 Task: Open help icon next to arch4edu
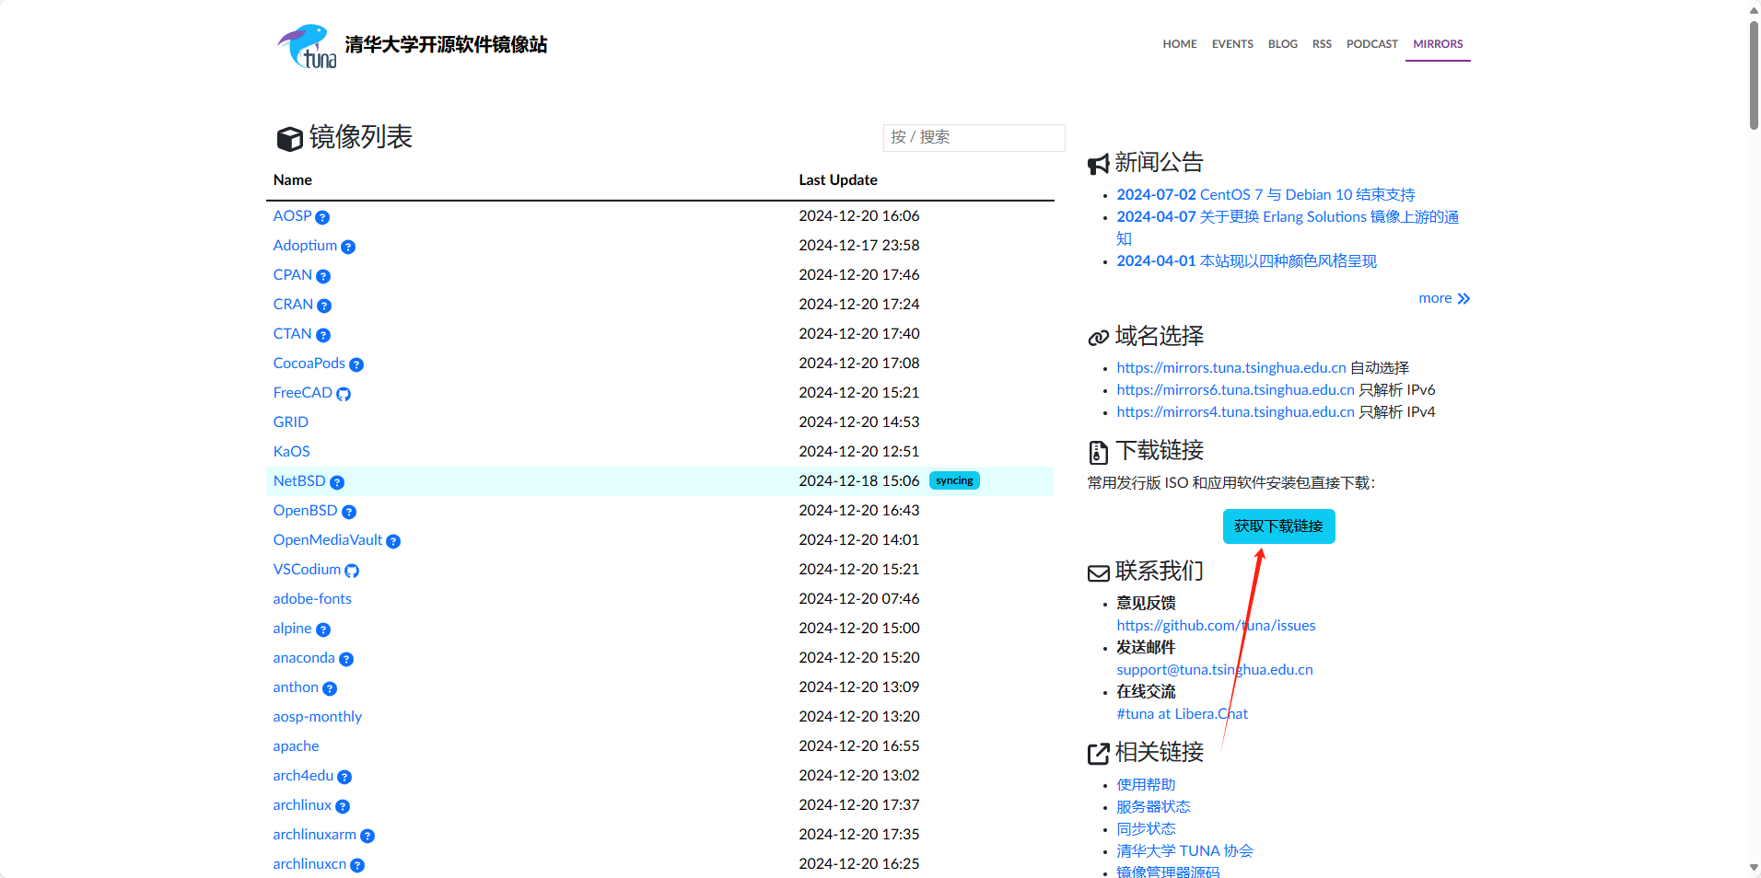(344, 777)
